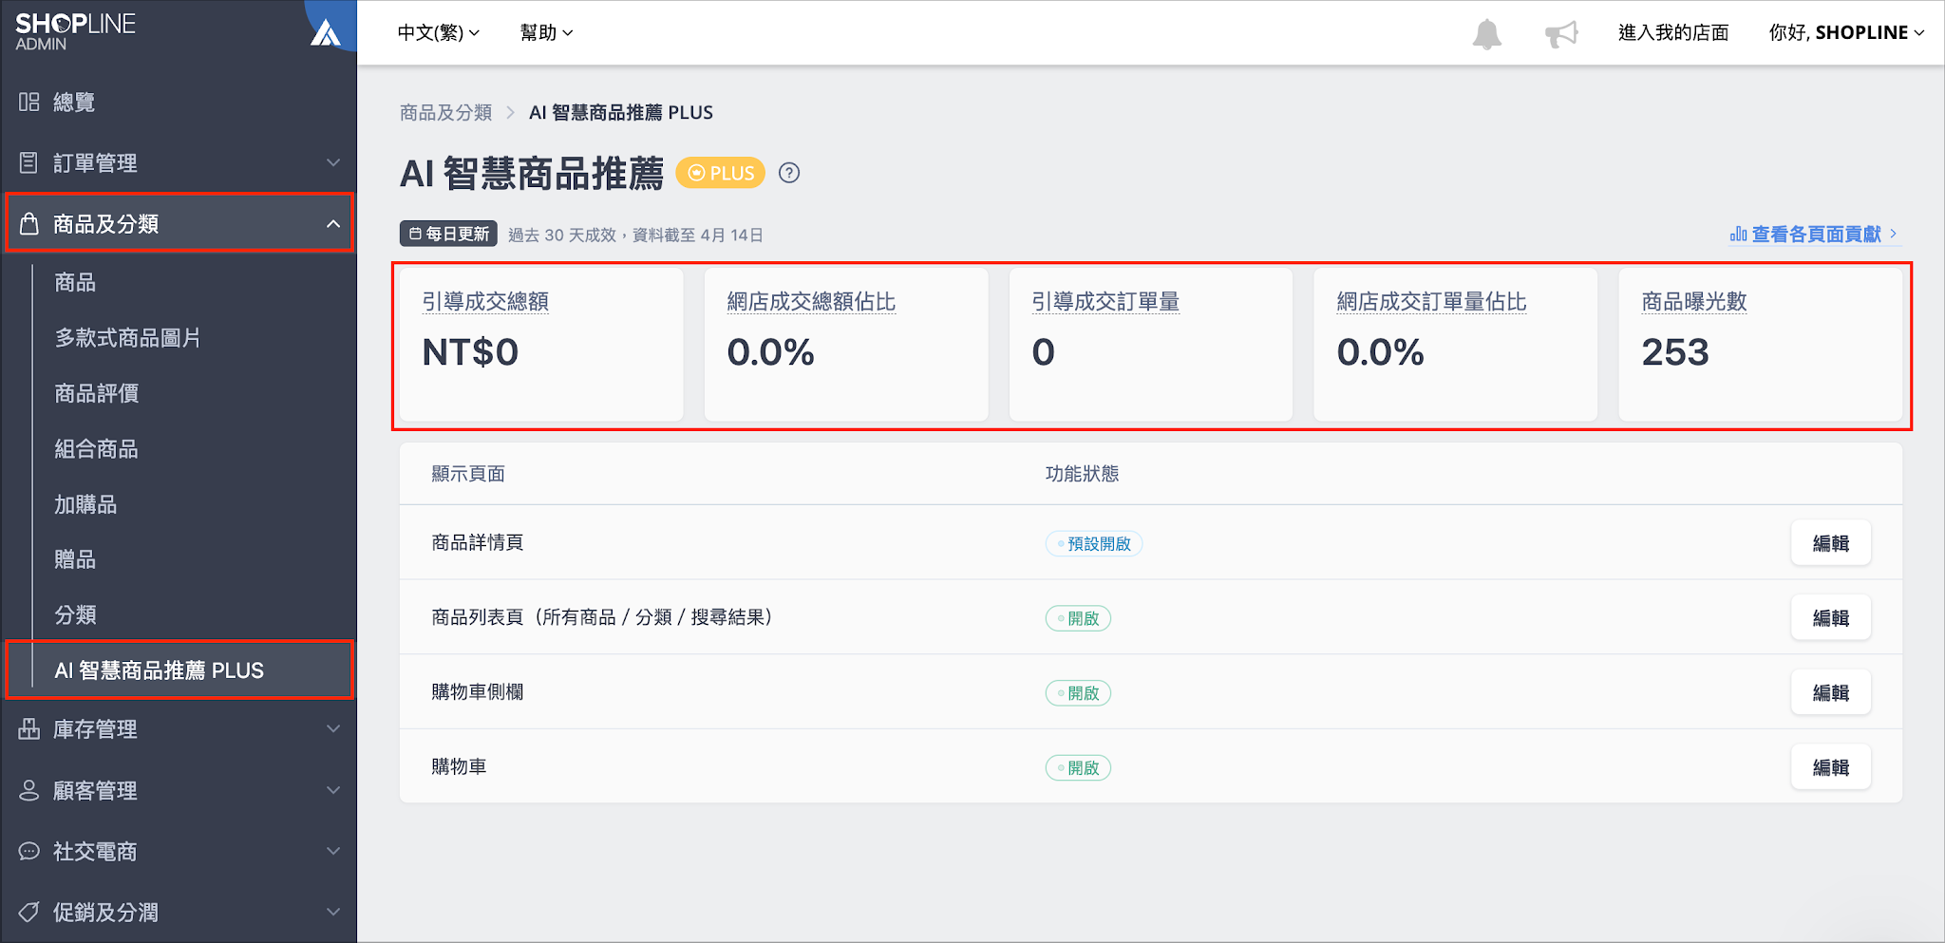Click the customer management person icon
1945x943 pixels.
pyautogui.click(x=29, y=790)
